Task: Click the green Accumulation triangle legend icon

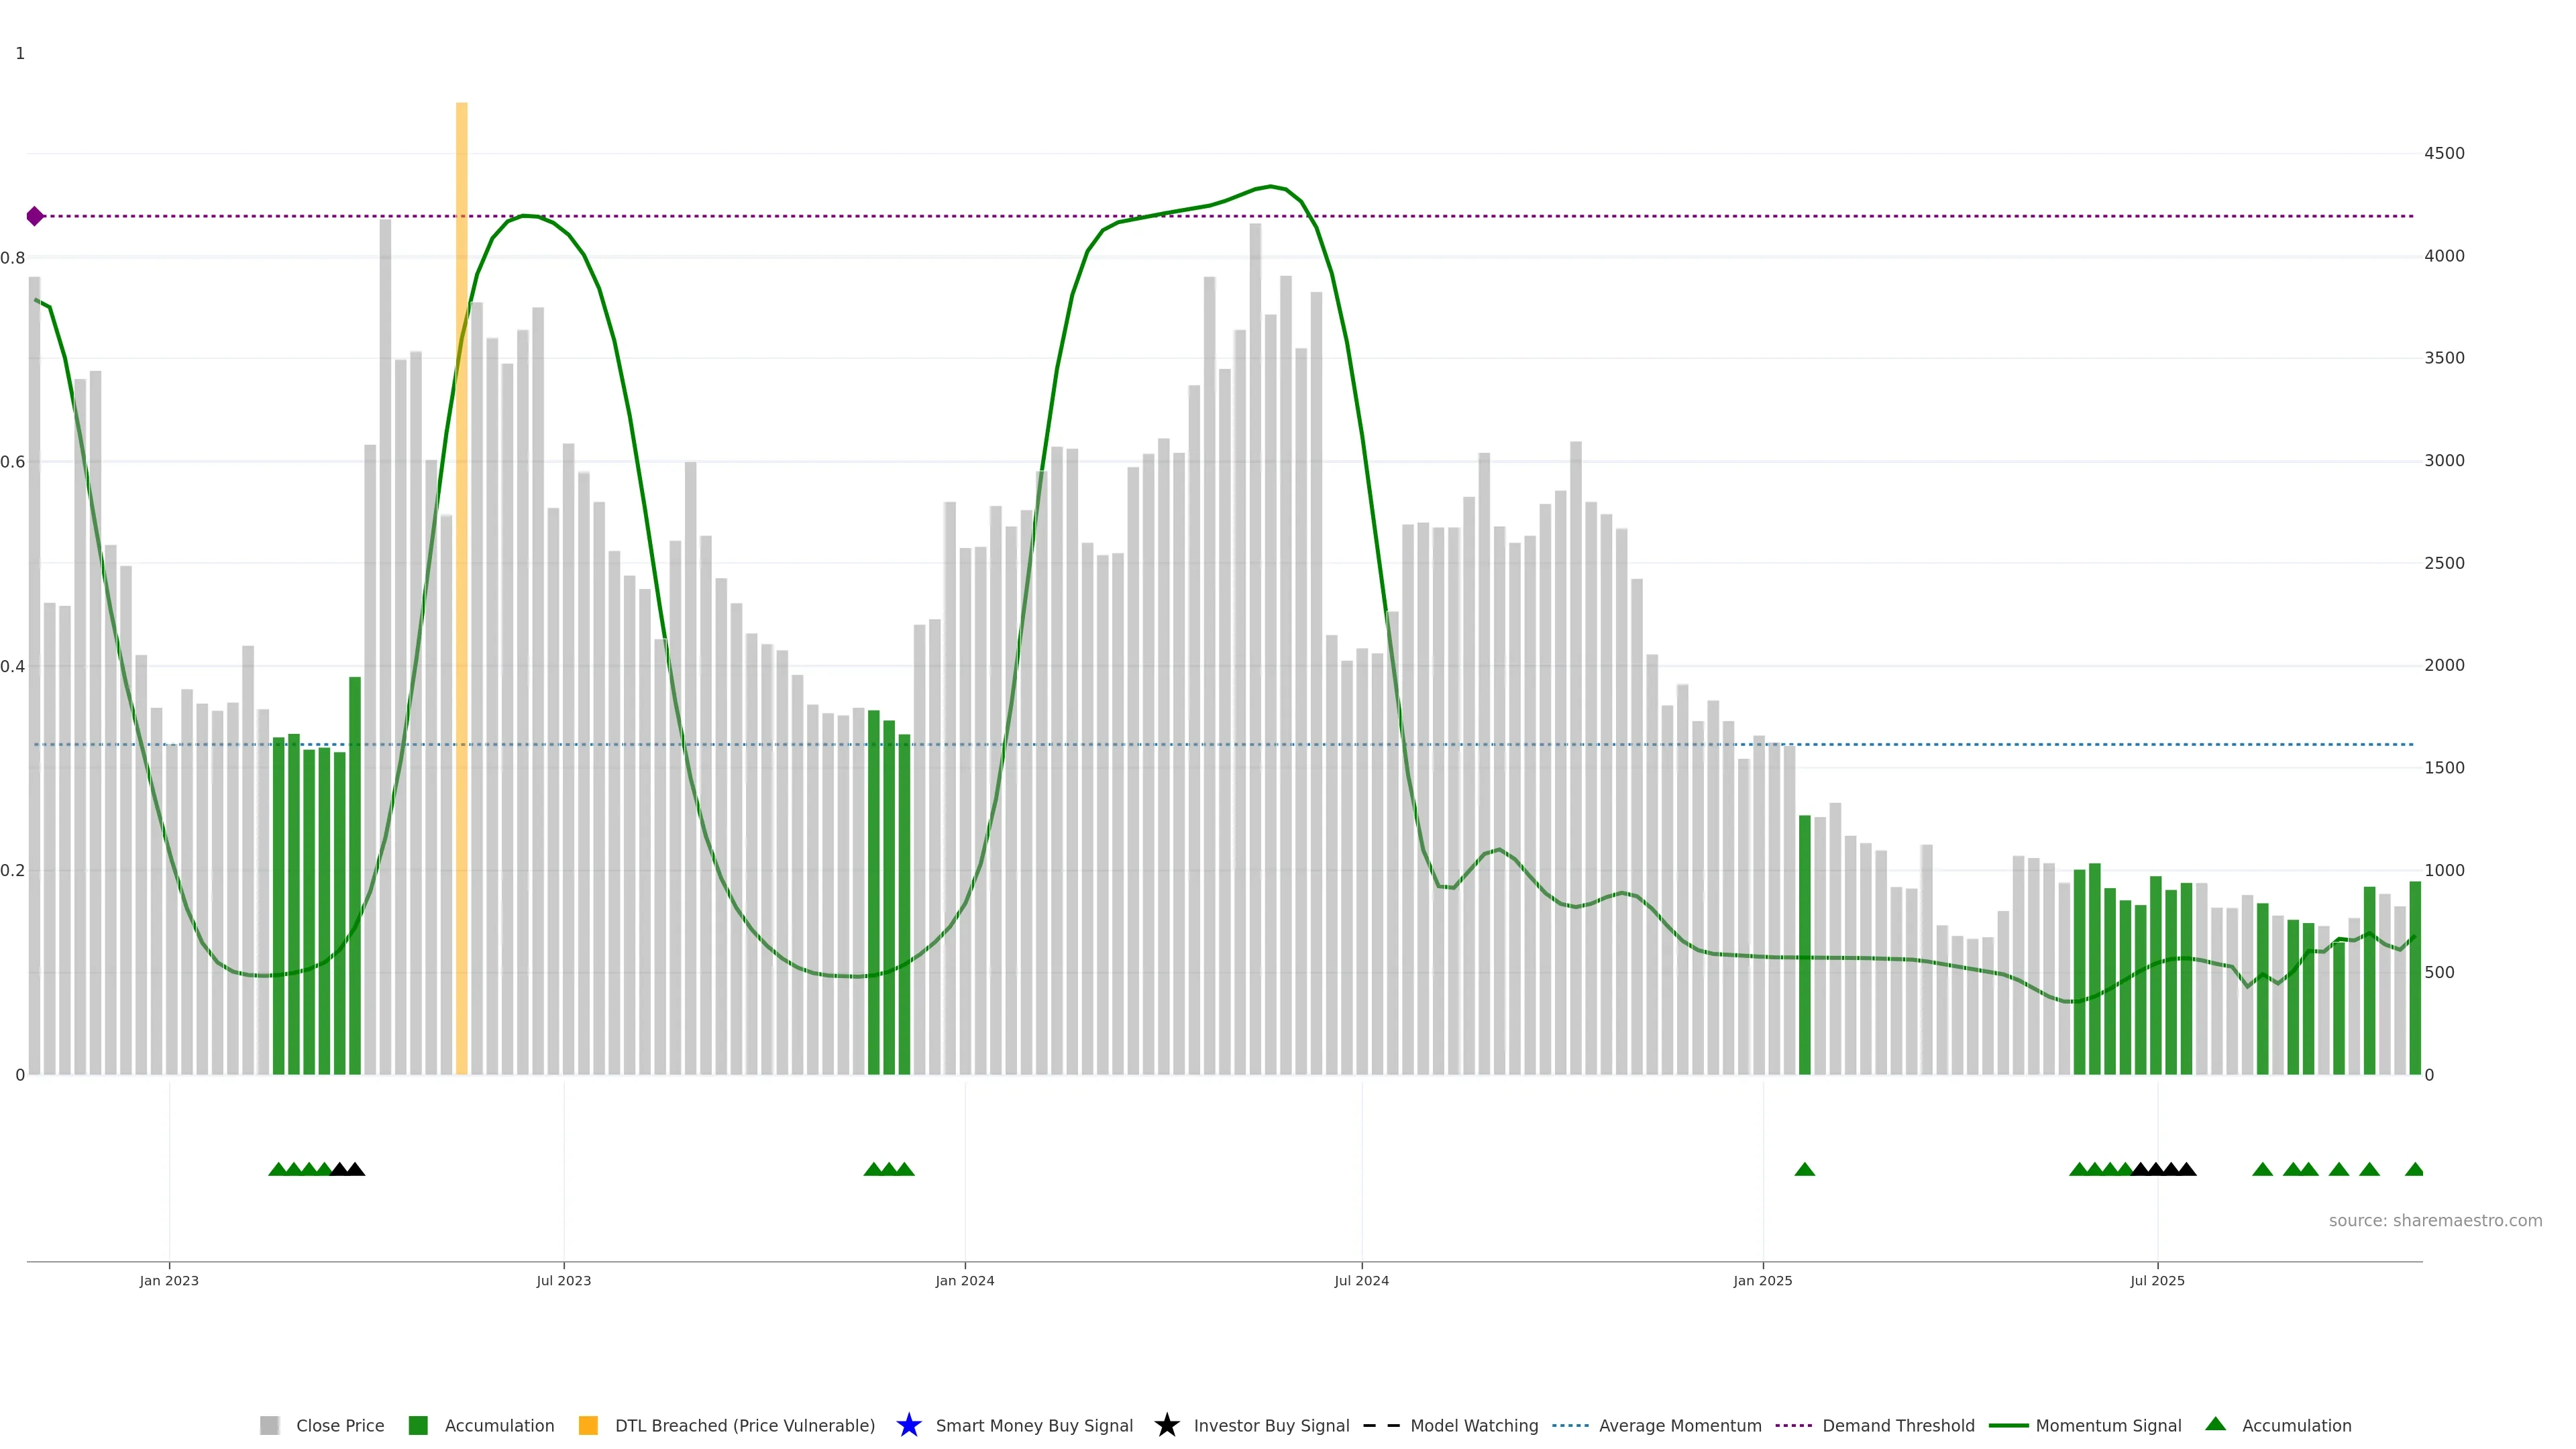Action: [2215, 1424]
